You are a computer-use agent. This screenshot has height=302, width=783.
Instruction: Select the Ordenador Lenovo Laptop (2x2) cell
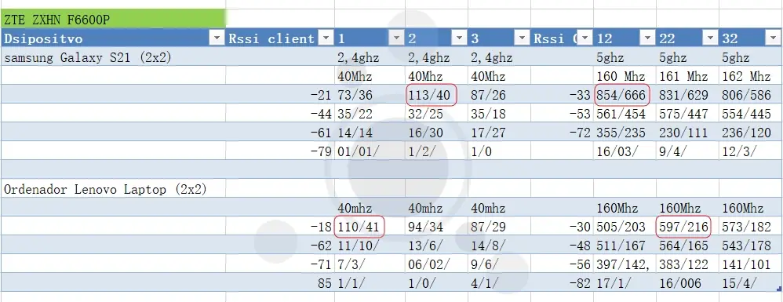tap(113, 189)
